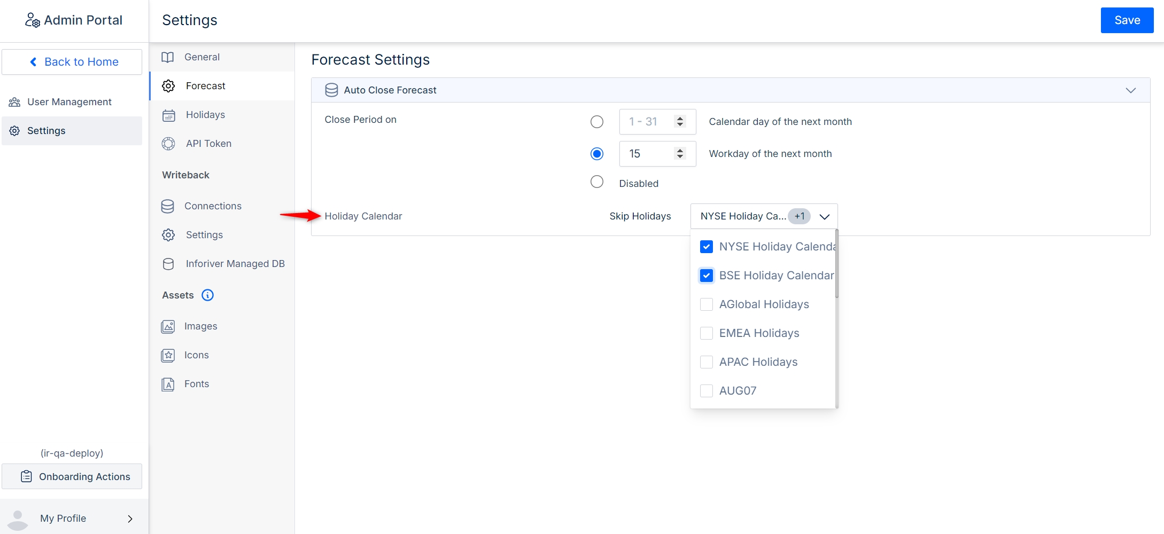Click the Holidays calendar icon
1164x534 pixels.
(x=168, y=115)
